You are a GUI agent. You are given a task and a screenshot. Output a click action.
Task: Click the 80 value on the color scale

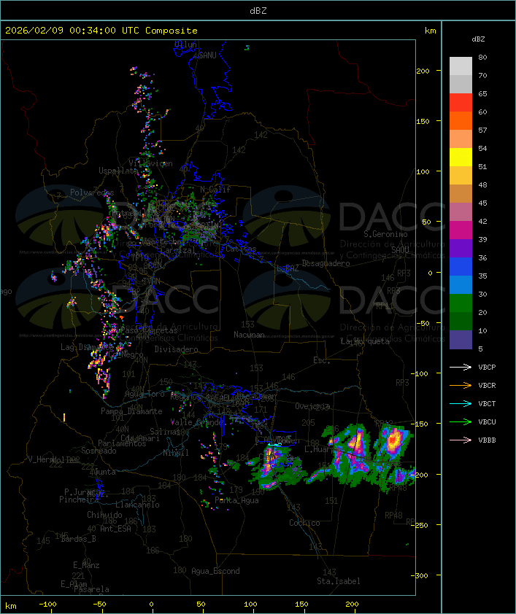(x=482, y=57)
